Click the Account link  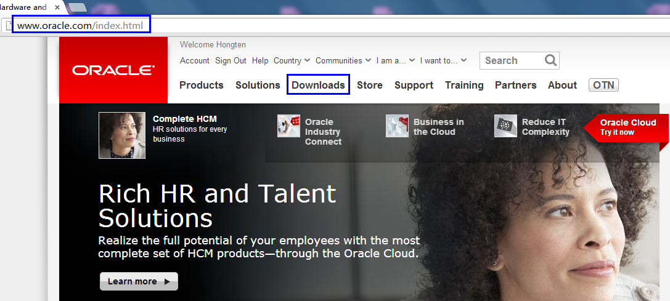tap(194, 60)
